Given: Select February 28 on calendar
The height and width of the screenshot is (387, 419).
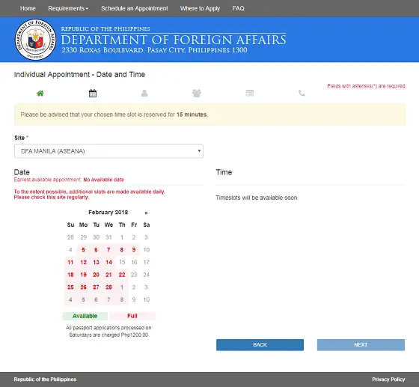Looking at the screenshot, I should click(x=108, y=287).
